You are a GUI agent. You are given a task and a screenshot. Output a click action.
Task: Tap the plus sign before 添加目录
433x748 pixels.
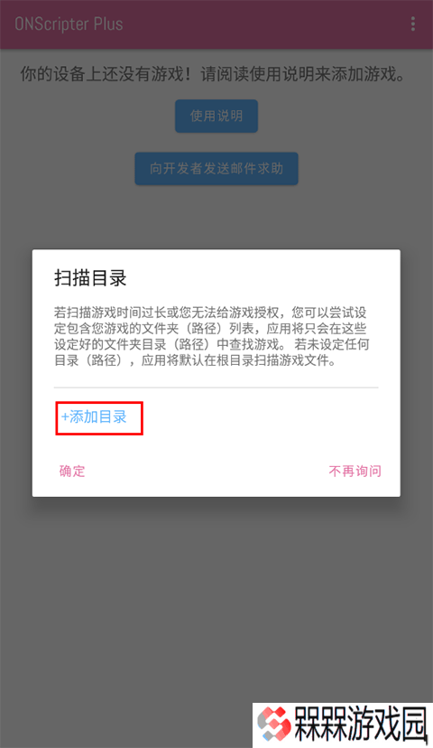coord(65,417)
